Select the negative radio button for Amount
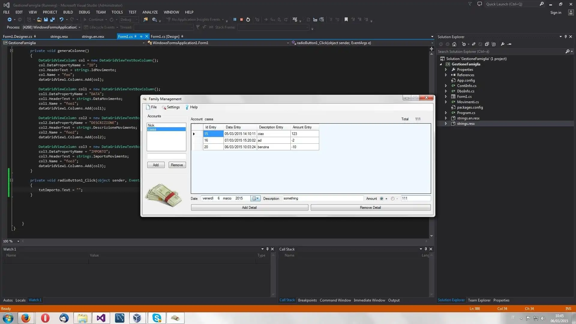576x324 pixels. coord(392,199)
